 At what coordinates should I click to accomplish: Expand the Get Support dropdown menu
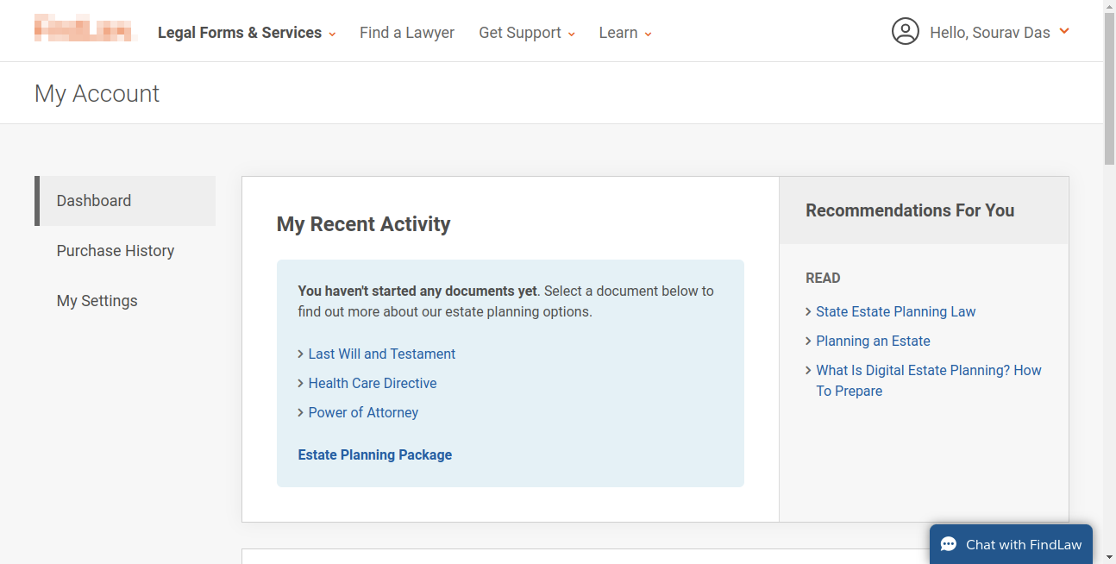[527, 33]
